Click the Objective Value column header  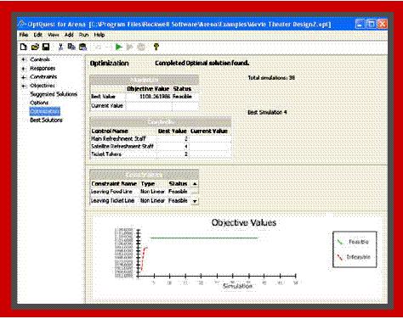[148, 89]
